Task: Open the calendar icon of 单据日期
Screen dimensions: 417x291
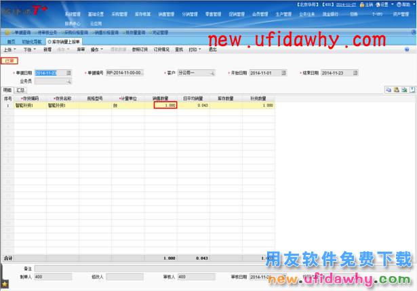Action: 68,73
